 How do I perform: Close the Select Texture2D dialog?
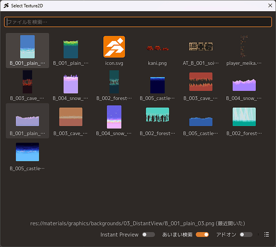coord(270,5)
